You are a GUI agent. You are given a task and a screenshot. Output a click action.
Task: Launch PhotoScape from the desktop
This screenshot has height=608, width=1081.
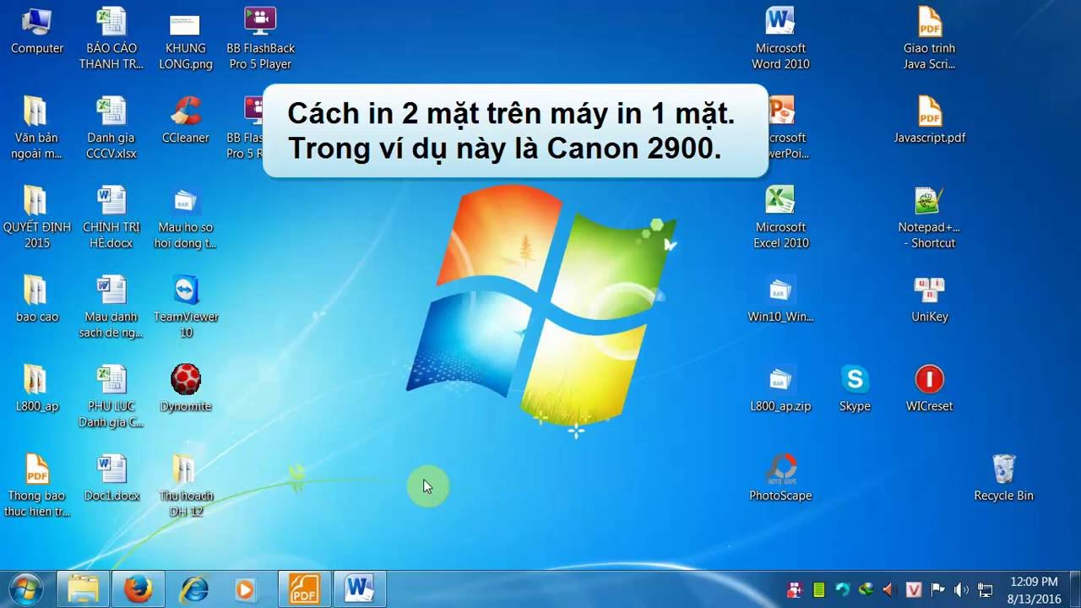[780, 478]
